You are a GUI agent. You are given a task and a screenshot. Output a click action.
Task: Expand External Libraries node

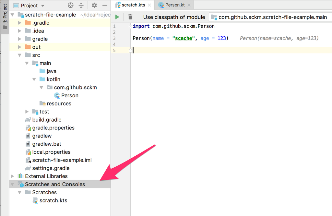click(13, 176)
